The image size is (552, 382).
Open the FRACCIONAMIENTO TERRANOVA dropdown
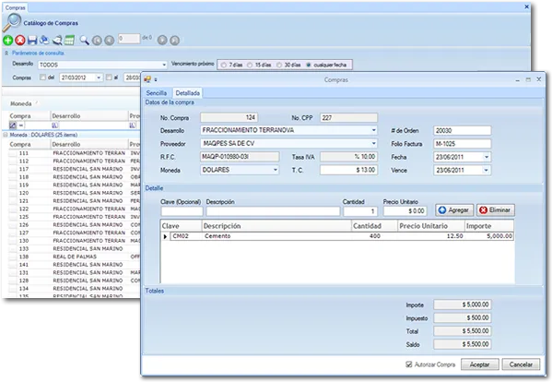pos(373,130)
